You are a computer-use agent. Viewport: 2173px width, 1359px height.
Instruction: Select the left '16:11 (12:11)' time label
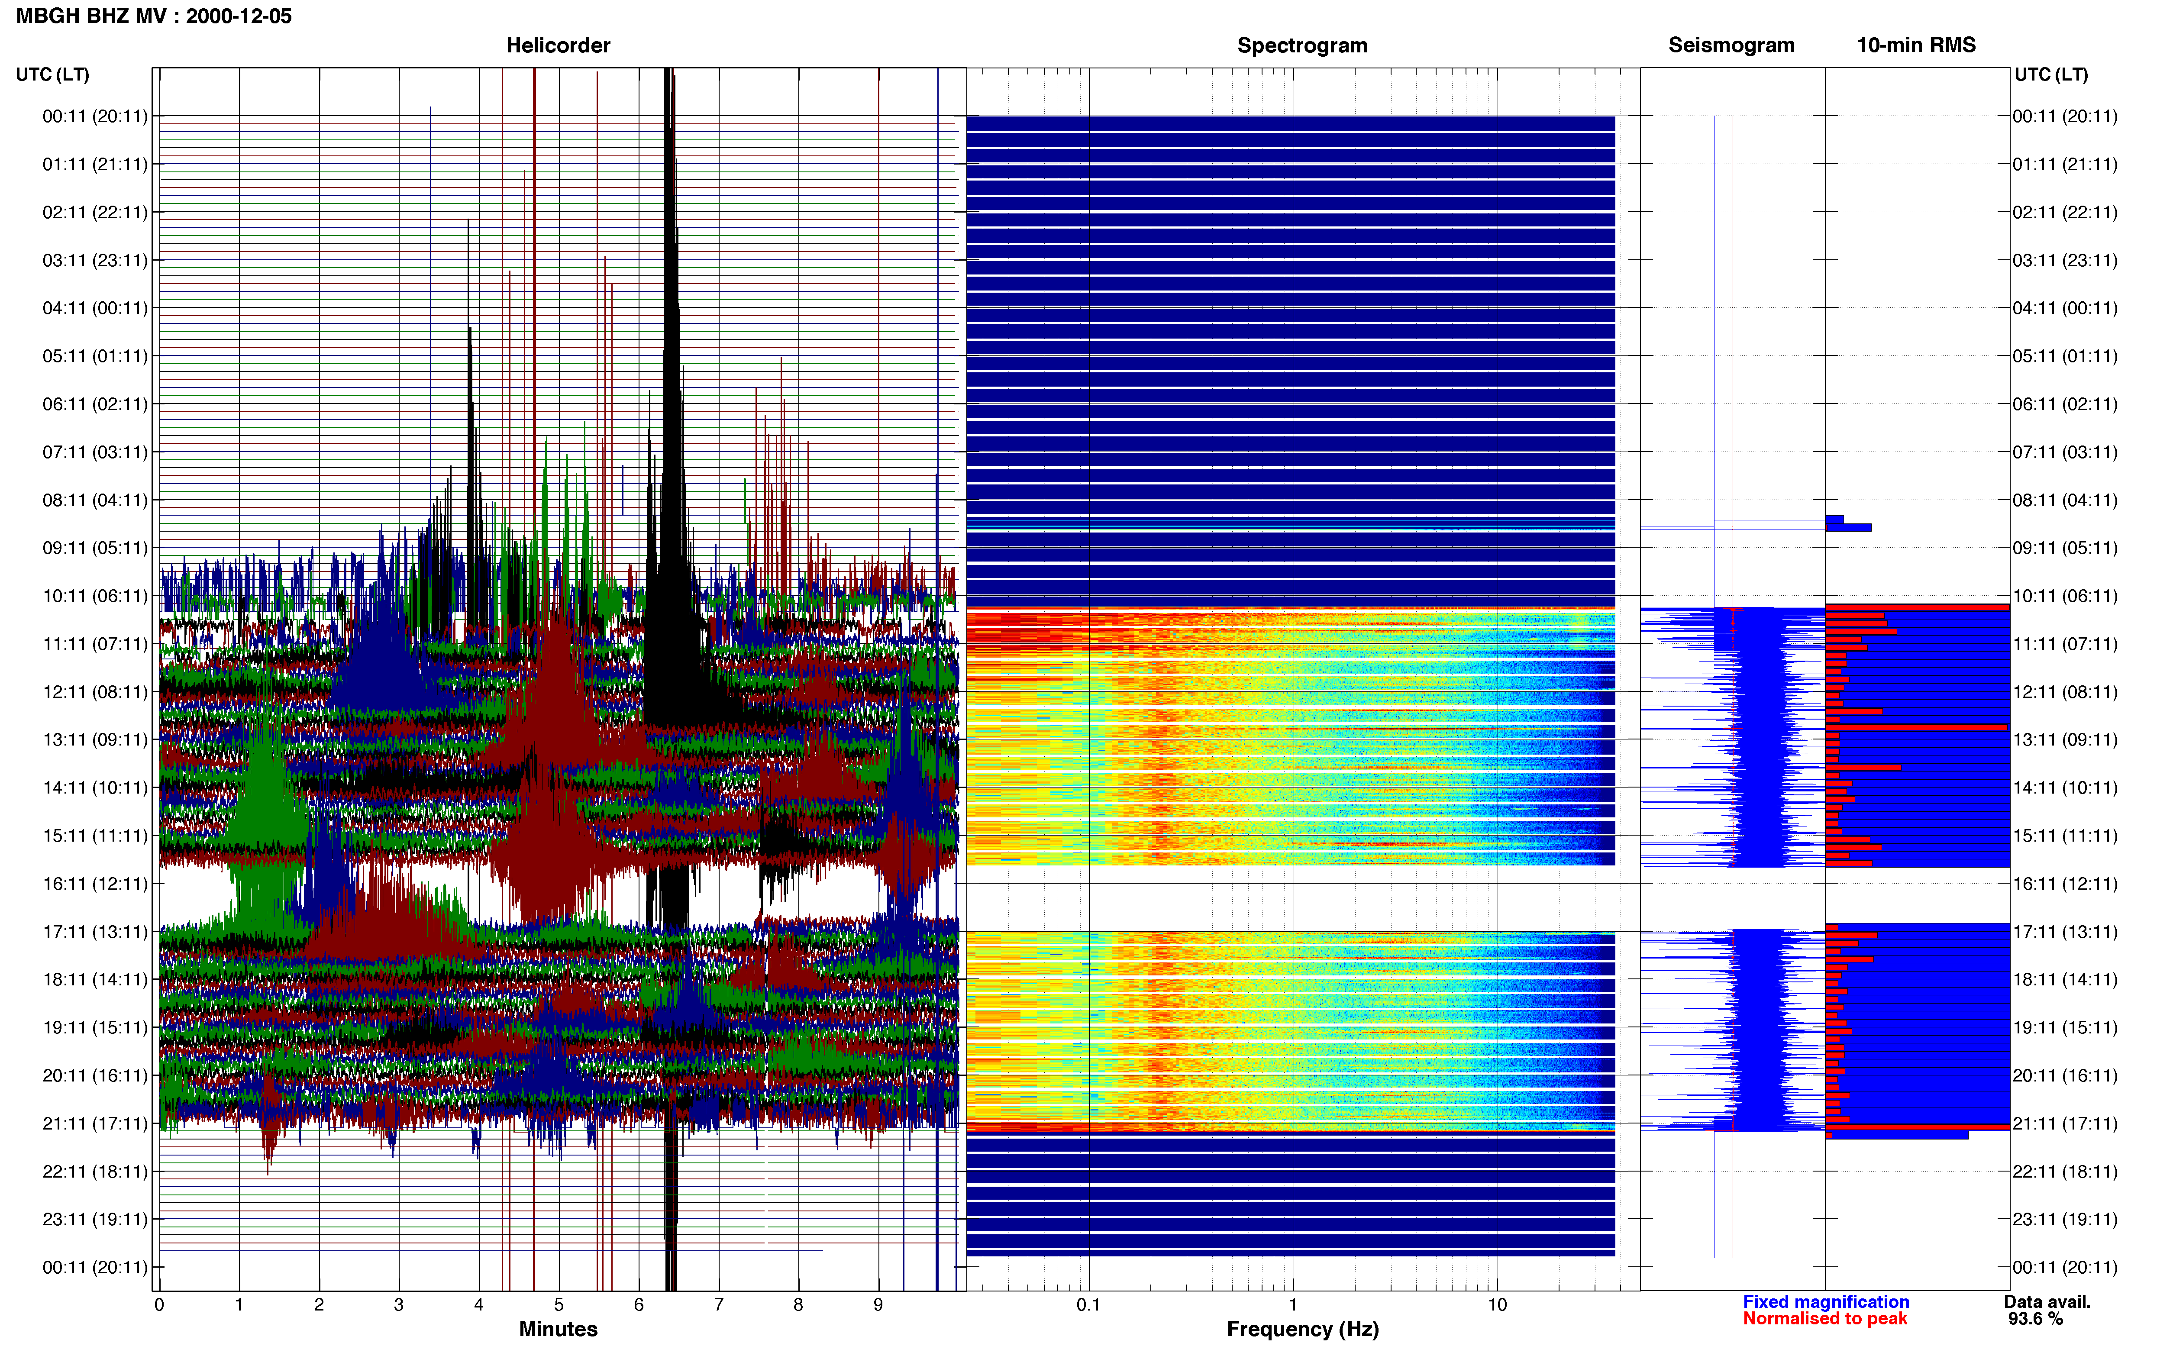[95, 884]
